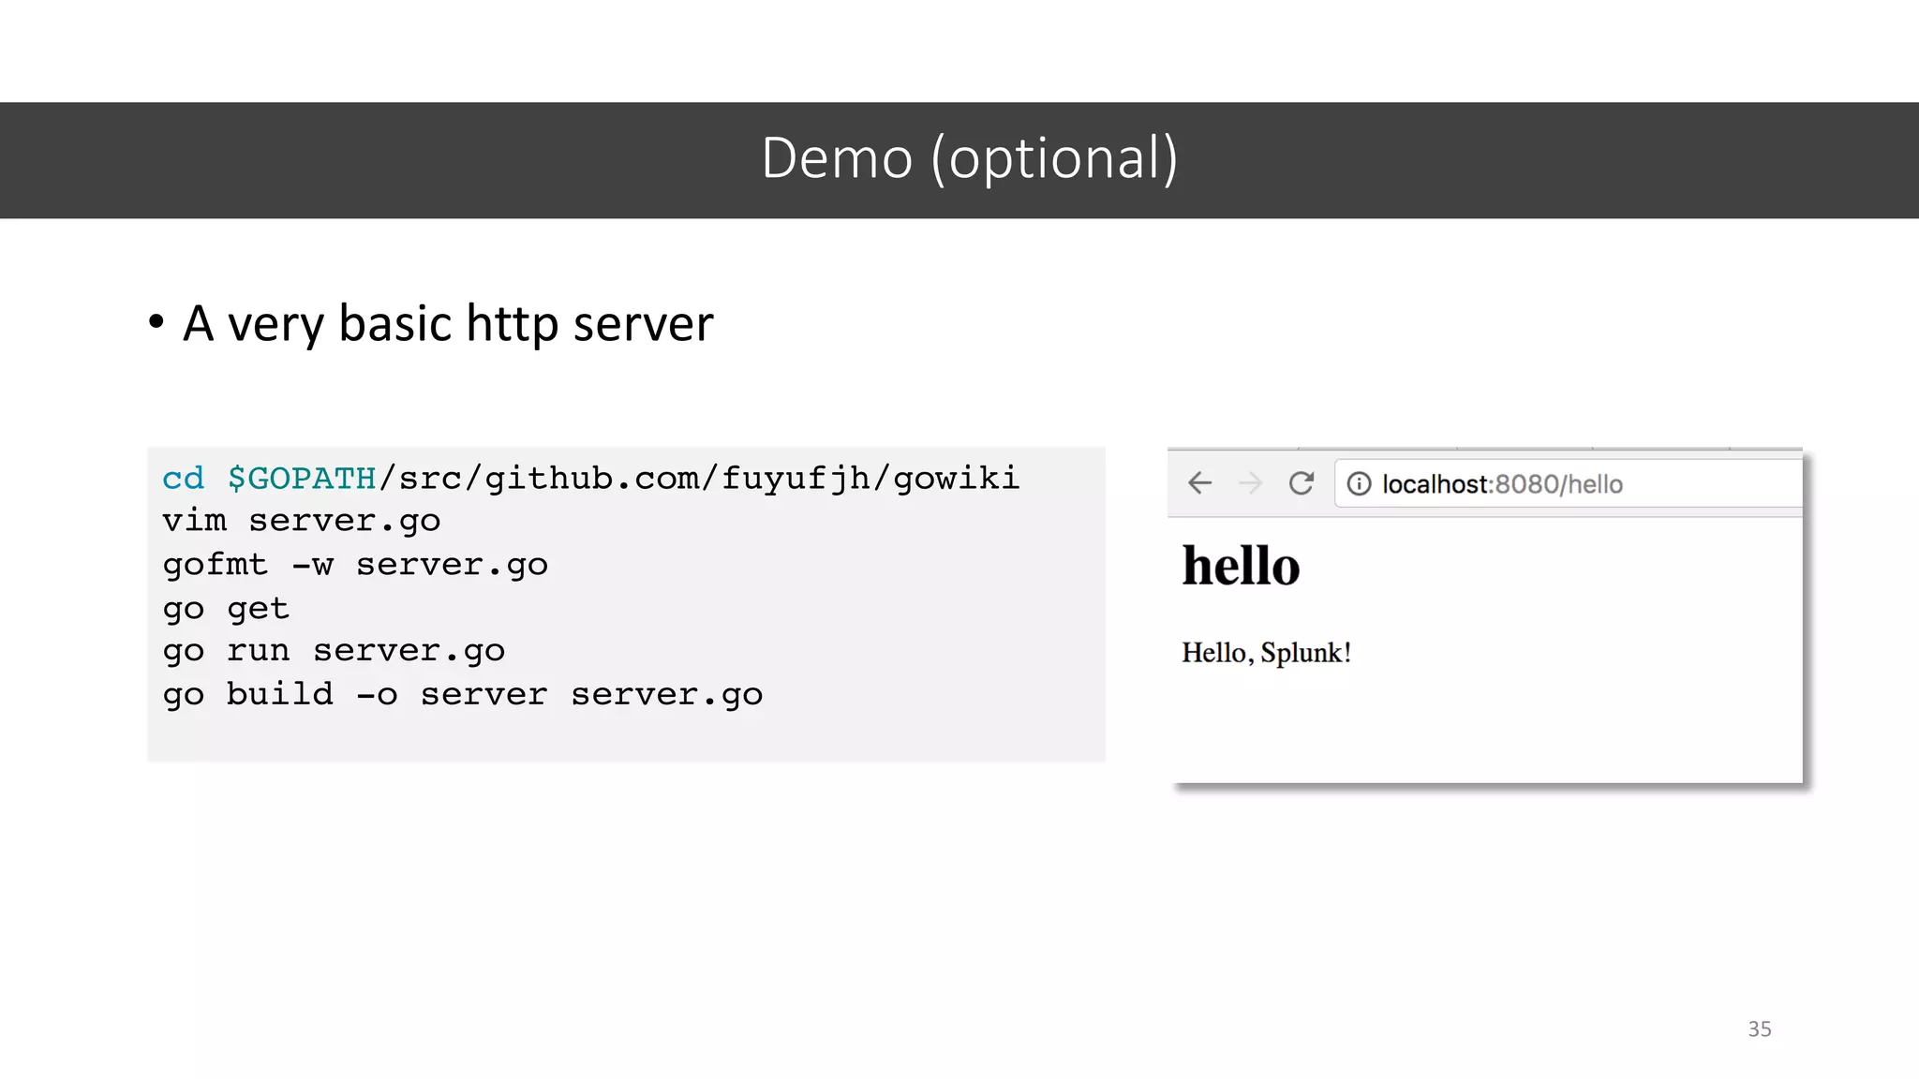
Task: Click the browser back arrow
Action: point(1199,483)
